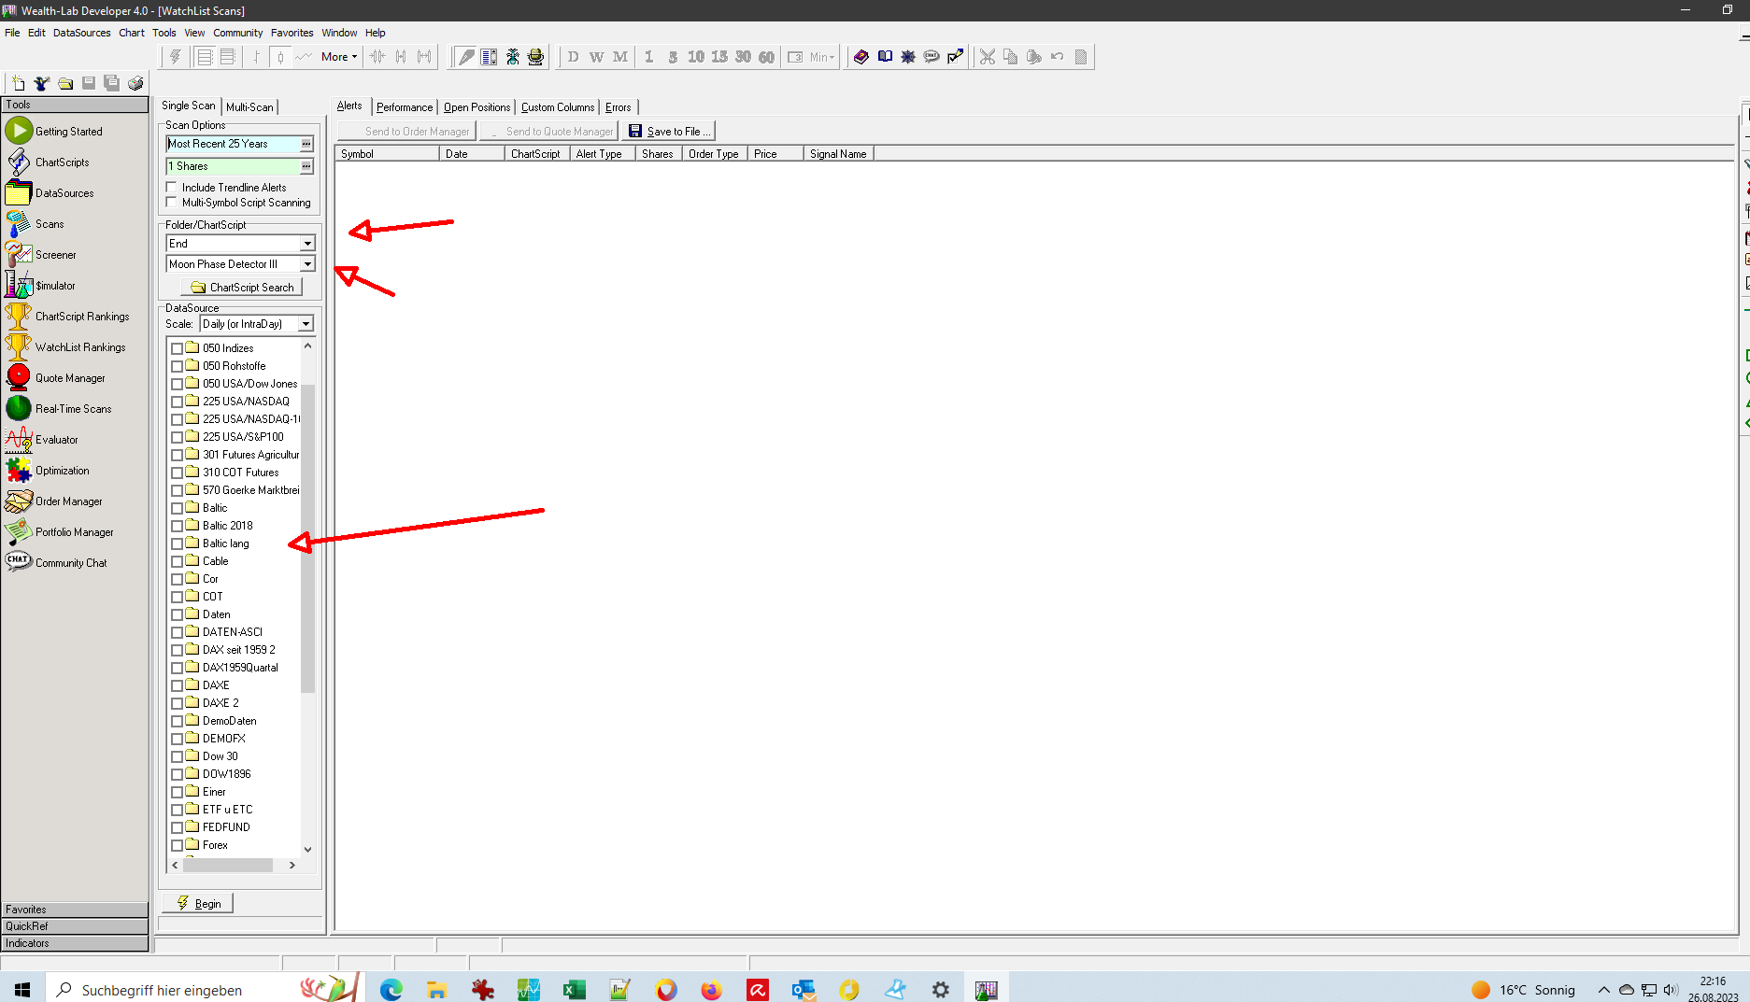Viewport: 1750px width, 1002px height.
Task: Expand the Favorites panel
Action: [x=75, y=910]
